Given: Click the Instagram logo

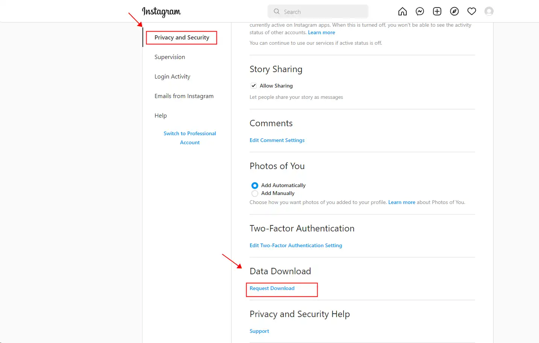Looking at the screenshot, I should tap(161, 12).
